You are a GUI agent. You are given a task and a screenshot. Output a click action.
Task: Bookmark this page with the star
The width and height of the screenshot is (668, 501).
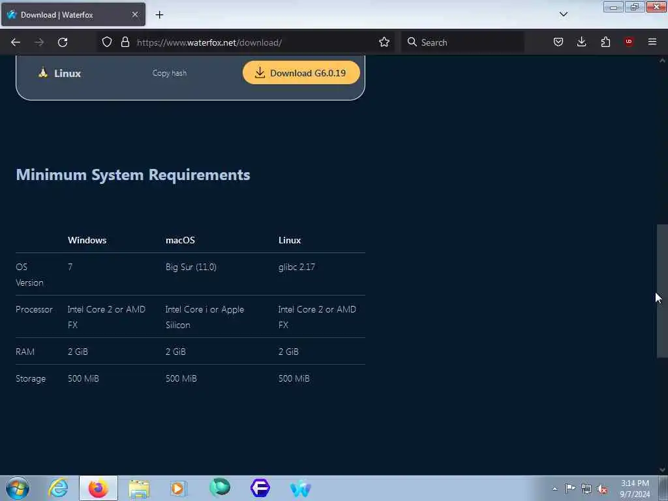click(x=384, y=42)
